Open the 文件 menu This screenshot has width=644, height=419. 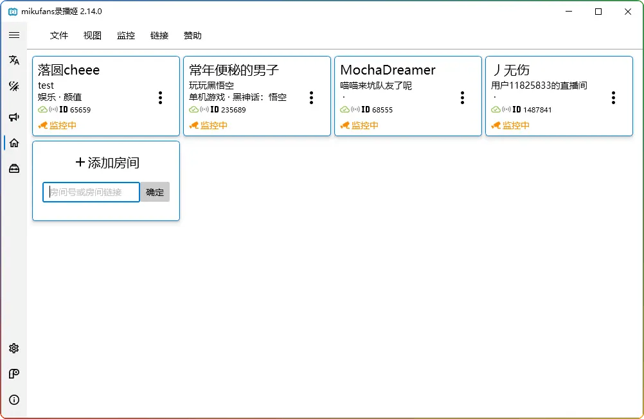point(58,36)
